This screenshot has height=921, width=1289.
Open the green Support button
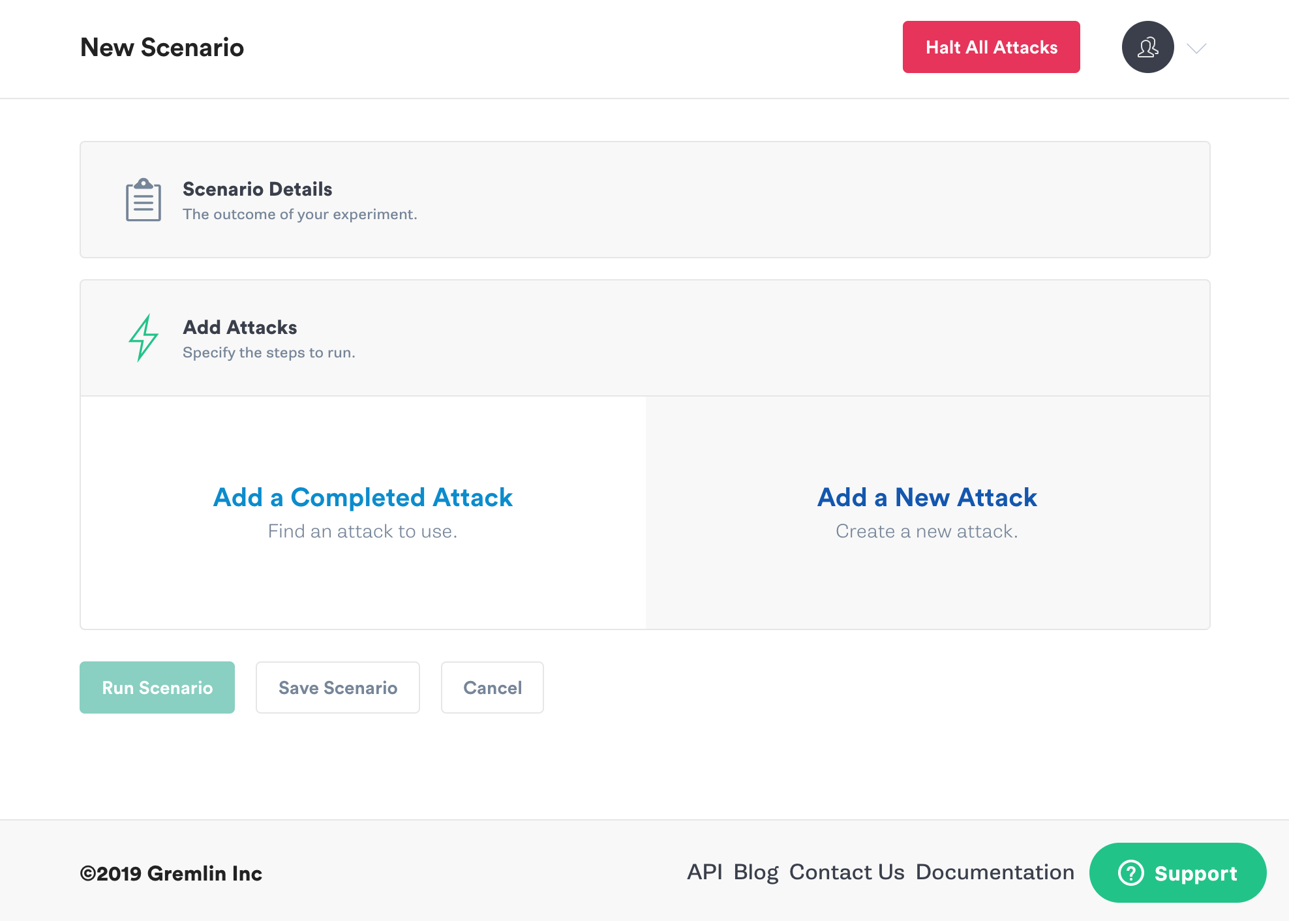click(1177, 873)
